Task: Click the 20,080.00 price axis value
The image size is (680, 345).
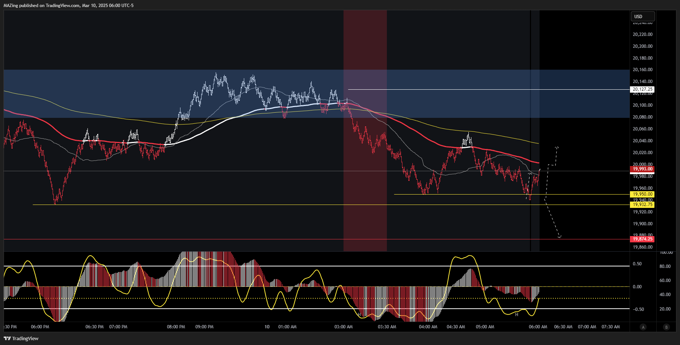Action: tap(643, 117)
